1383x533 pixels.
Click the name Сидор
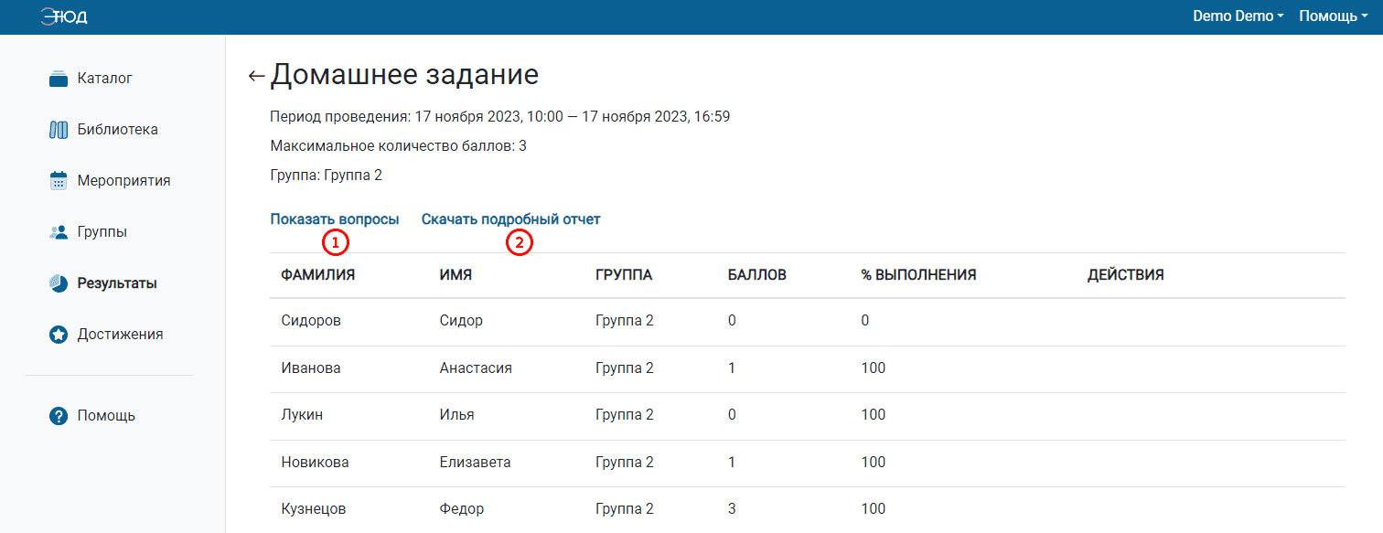pos(461,321)
